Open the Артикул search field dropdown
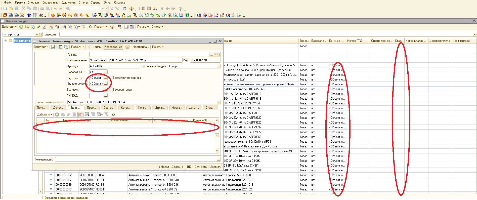Viewport: 477px width, 200px height. click(x=37, y=34)
